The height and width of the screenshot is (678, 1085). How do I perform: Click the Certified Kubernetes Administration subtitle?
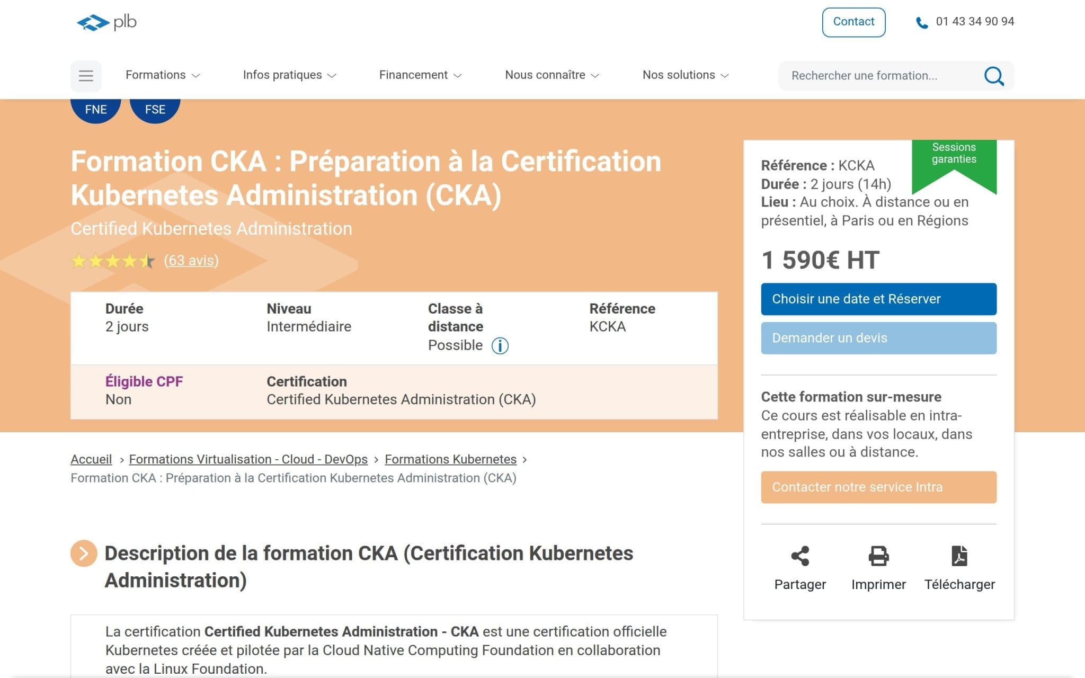pyautogui.click(x=211, y=229)
